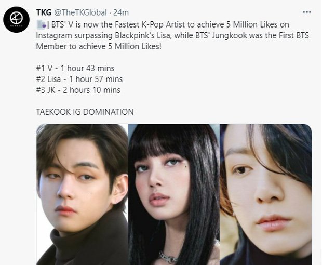View the photo of person in black turtleneck
The height and width of the screenshot is (265, 322).
pos(82,194)
